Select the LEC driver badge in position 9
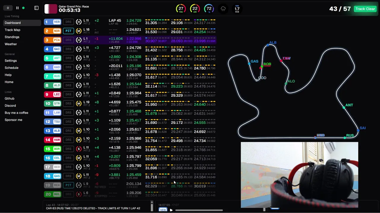The height and width of the screenshot is (213, 380). pos(53,94)
